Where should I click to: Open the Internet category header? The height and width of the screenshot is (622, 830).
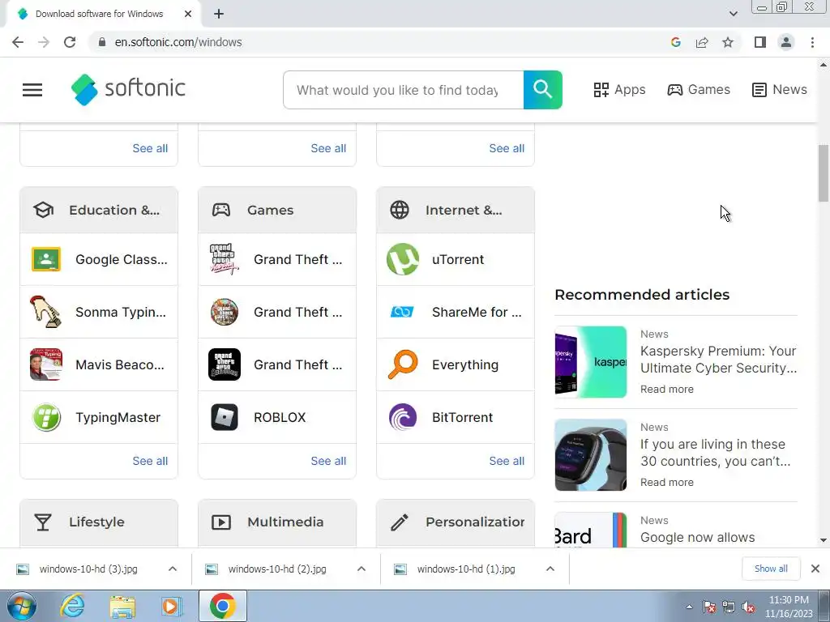[x=456, y=210]
